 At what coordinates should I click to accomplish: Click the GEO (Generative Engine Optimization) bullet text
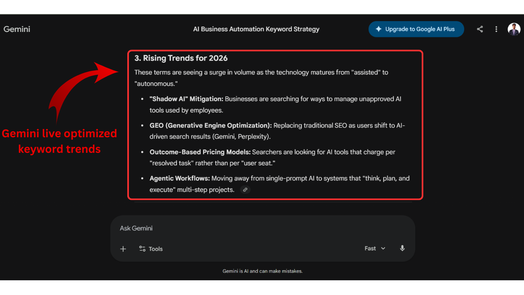[x=277, y=131]
